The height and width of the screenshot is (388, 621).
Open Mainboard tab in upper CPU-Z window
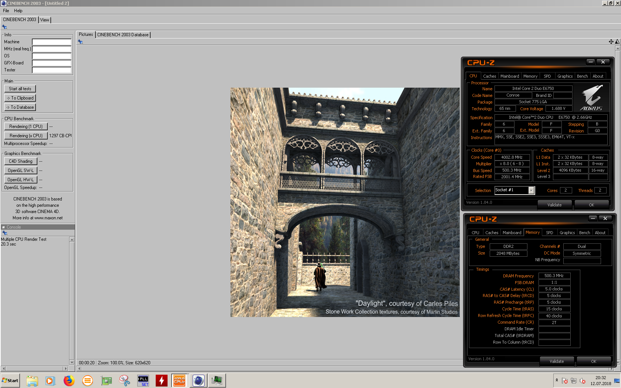[x=510, y=76]
